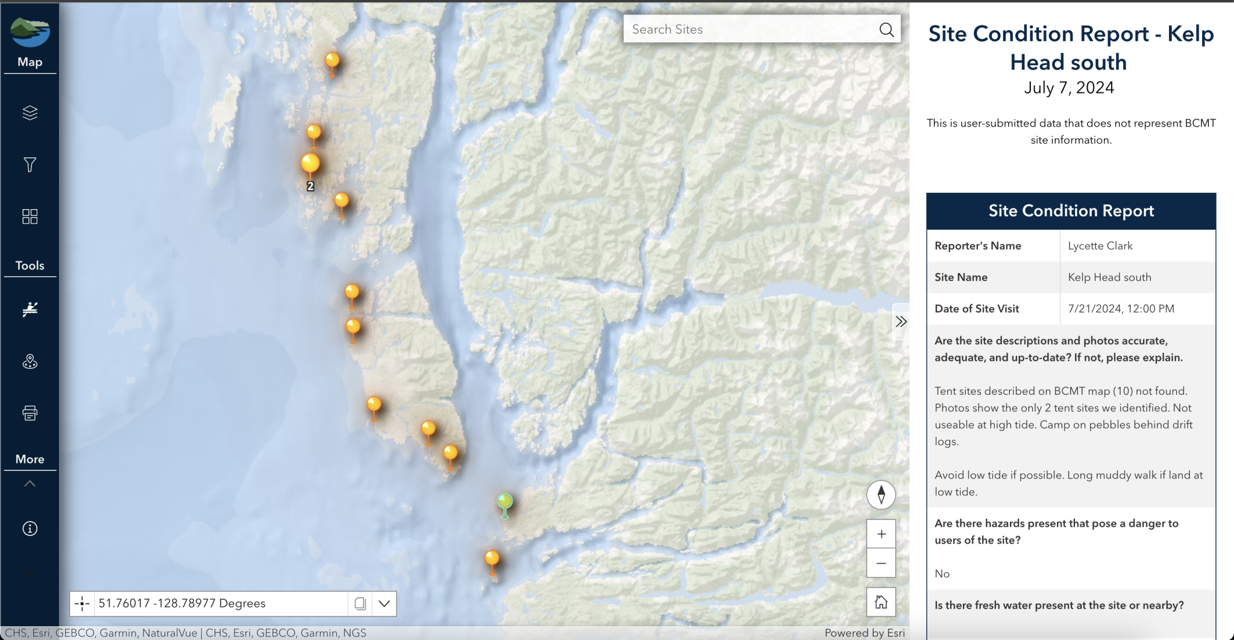Expand the coordinate format dropdown
The height and width of the screenshot is (640, 1234).
[384, 603]
